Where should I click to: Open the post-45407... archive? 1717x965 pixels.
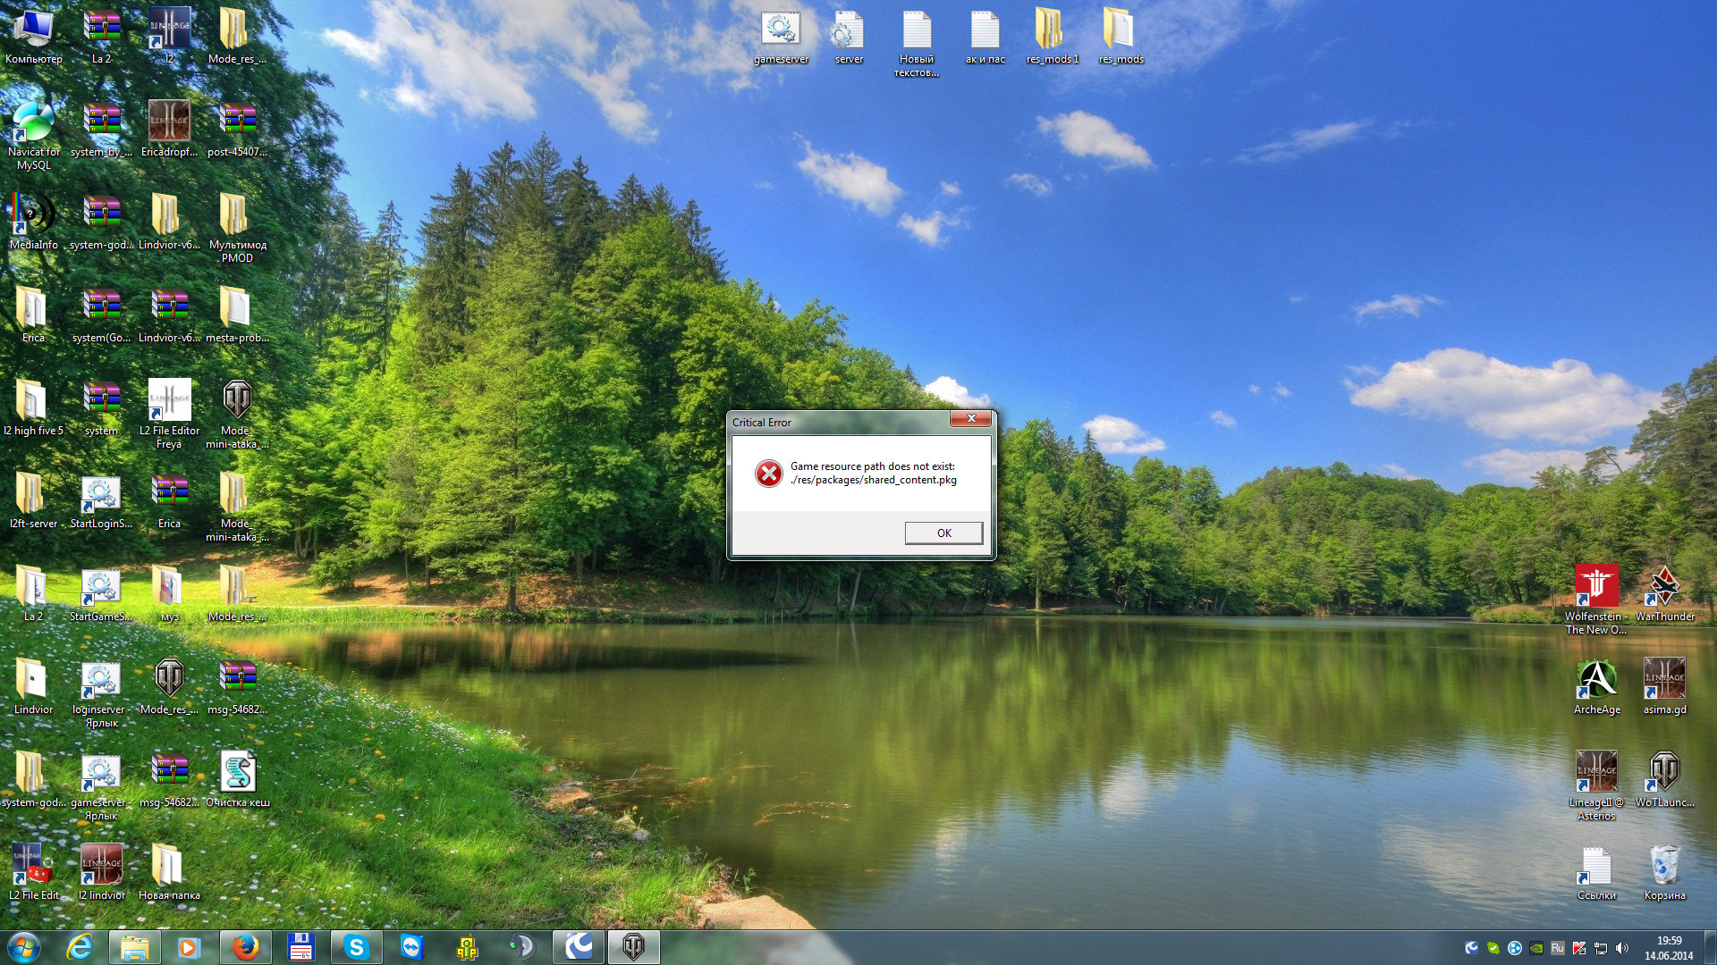coord(237,130)
